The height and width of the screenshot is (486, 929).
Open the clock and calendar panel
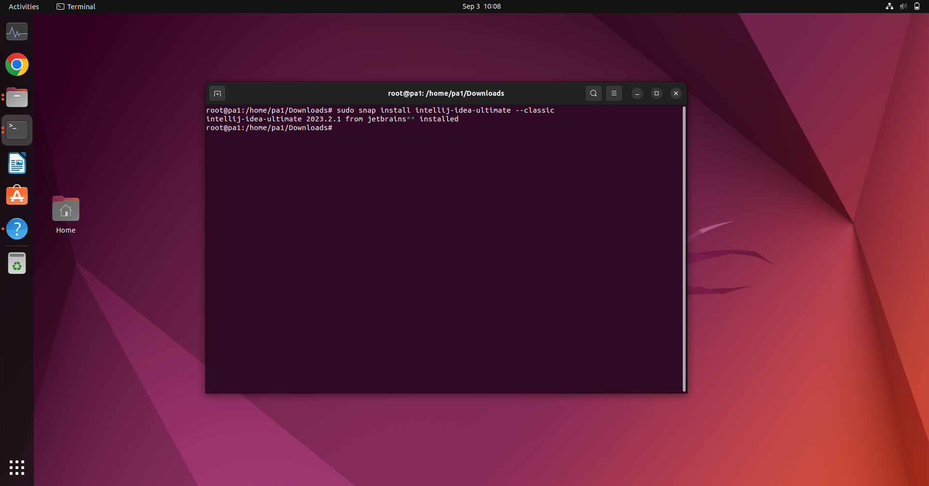click(481, 6)
